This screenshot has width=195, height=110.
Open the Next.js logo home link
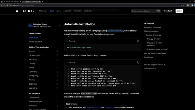tap(28, 11)
